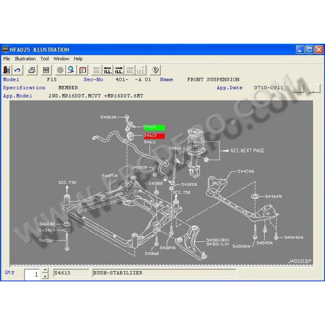Click the gray circle toolbar button
325x325 pixels.
tap(60, 70)
